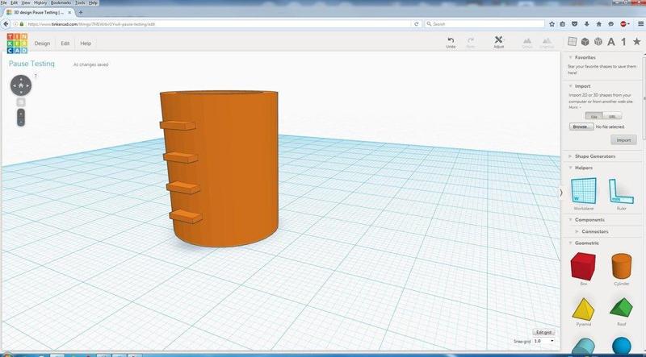Switch import source to URL
Viewport: 646px width, 357px height.
coord(611,116)
